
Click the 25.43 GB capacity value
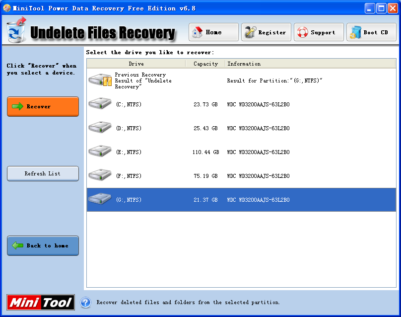(205, 128)
